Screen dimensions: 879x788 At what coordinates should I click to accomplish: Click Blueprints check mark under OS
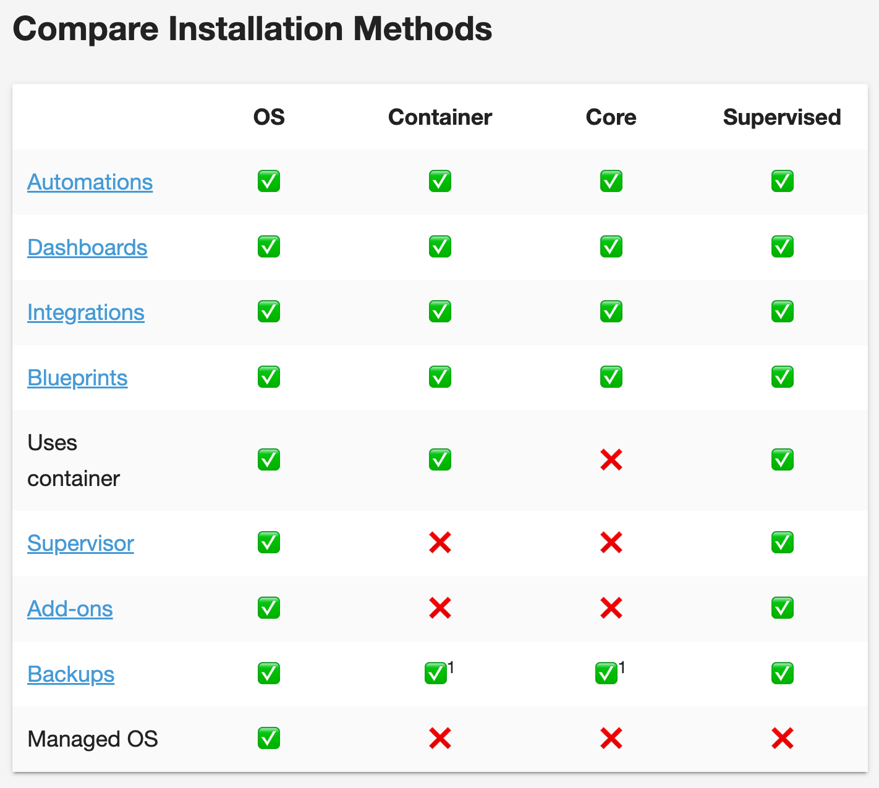[269, 377]
